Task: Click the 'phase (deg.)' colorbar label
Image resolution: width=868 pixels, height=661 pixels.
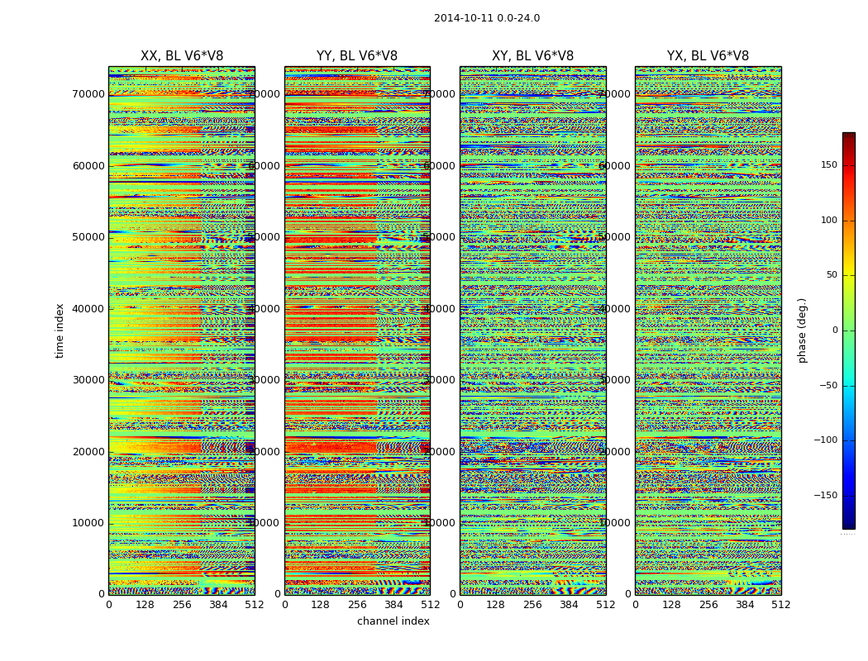Action: [x=802, y=330]
